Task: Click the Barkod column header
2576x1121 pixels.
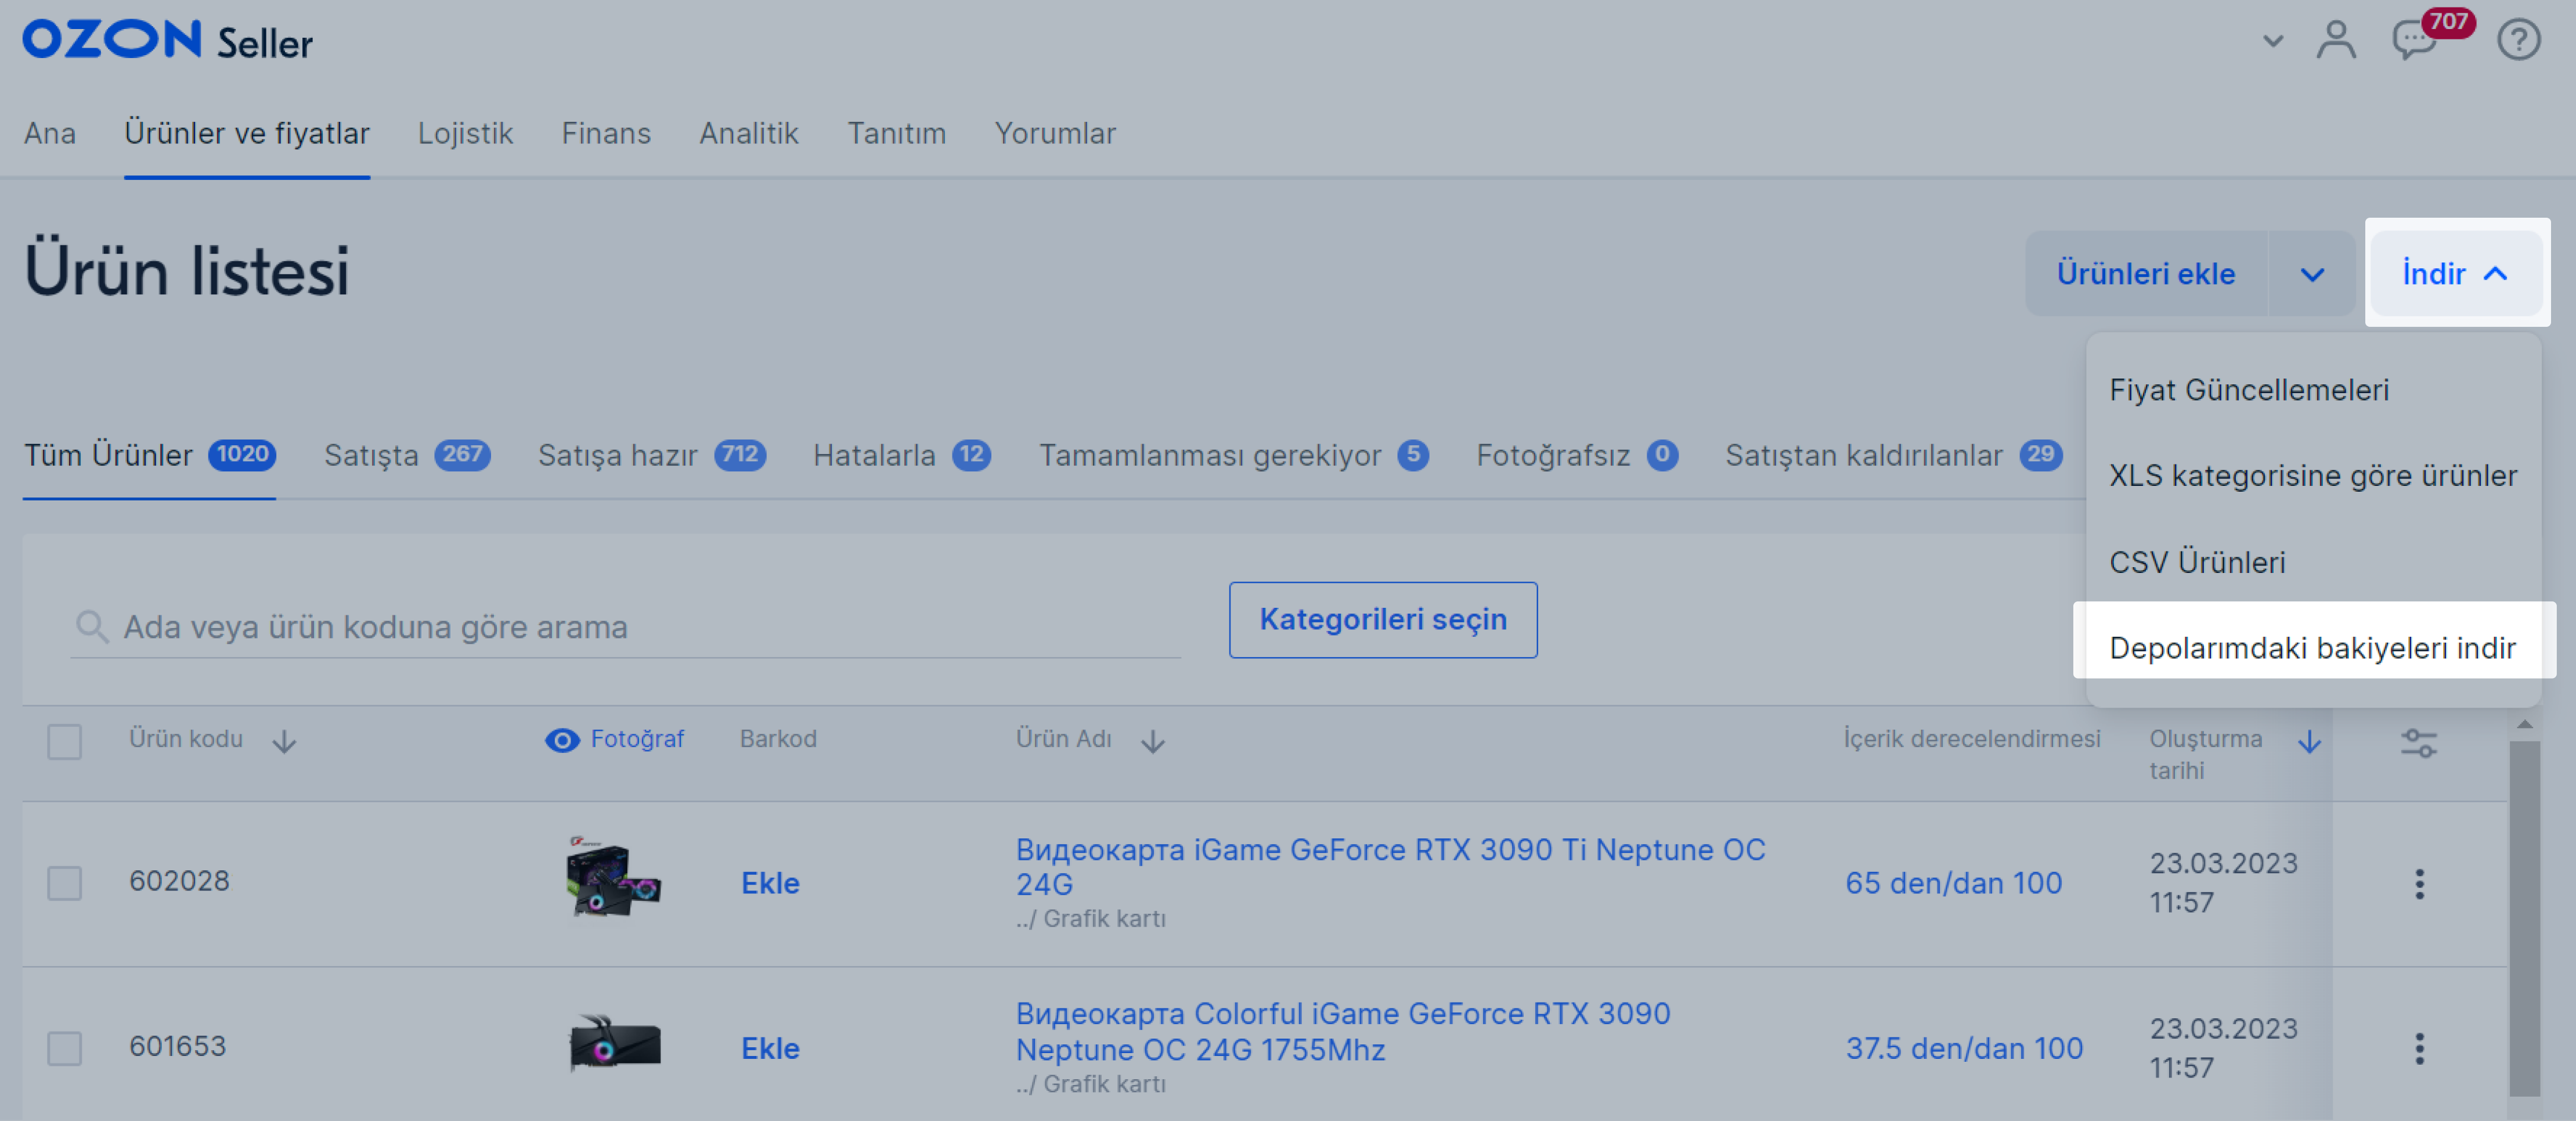Action: [x=778, y=739]
